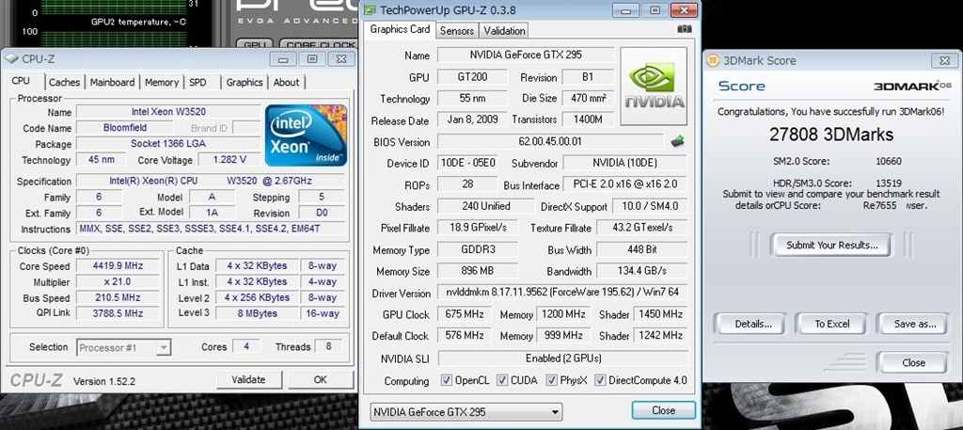The image size is (963, 430).
Task: Switch to the Graphics tab in CPU-Z
Action: [245, 82]
